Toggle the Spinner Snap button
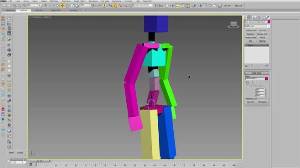This screenshot has height=168, width=300. tap(125, 6)
